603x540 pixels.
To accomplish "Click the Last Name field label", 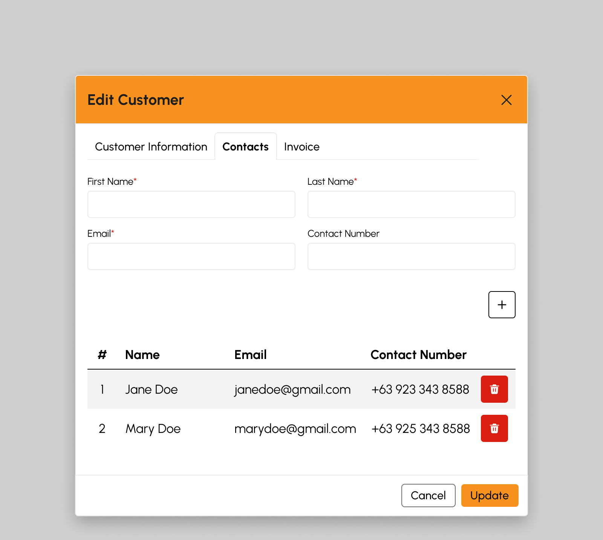I will coord(332,181).
